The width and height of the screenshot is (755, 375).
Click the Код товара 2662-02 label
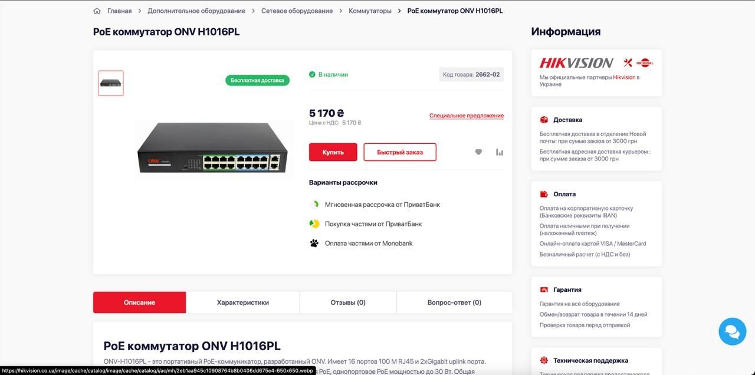(x=471, y=74)
